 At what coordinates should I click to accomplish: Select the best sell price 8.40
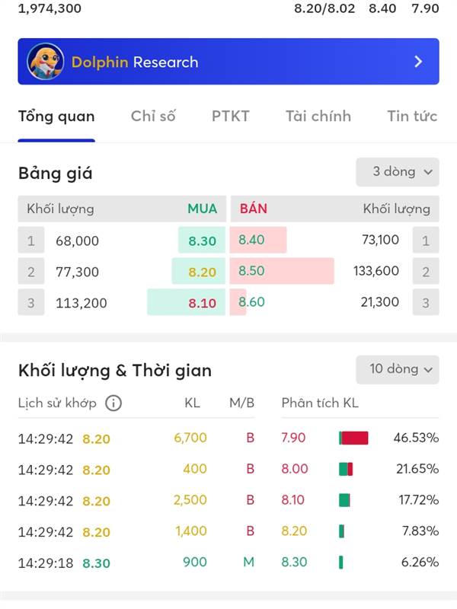[x=258, y=240]
